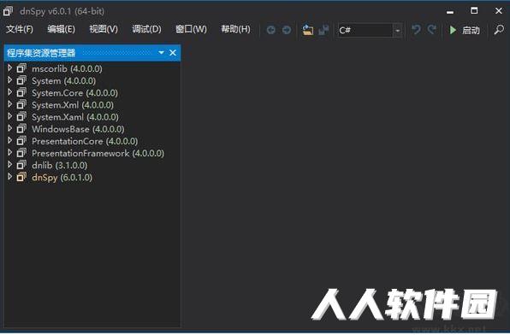
Task: Close the 程序集资源管理器 panel
Action: 173,53
